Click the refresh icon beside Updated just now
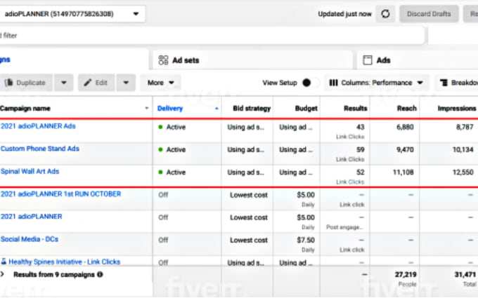Viewport: 478px width, 298px height. (x=385, y=14)
